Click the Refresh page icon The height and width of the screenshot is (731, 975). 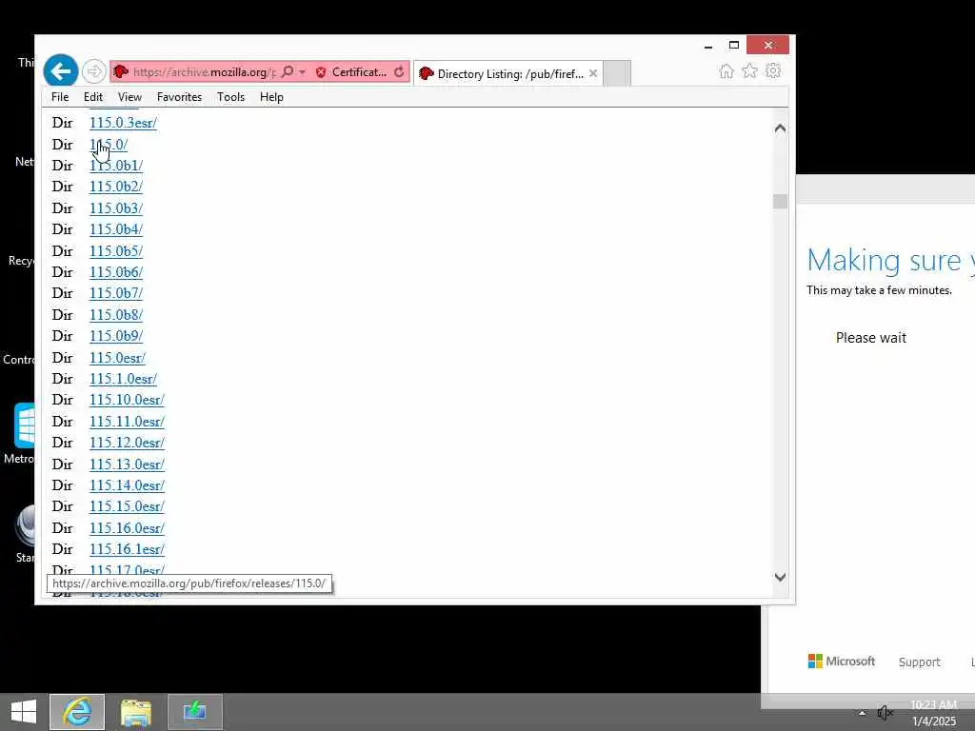(399, 72)
